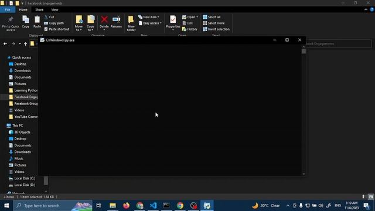Open Downloads under Quick access
The height and width of the screenshot is (211, 375).
[20, 70]
